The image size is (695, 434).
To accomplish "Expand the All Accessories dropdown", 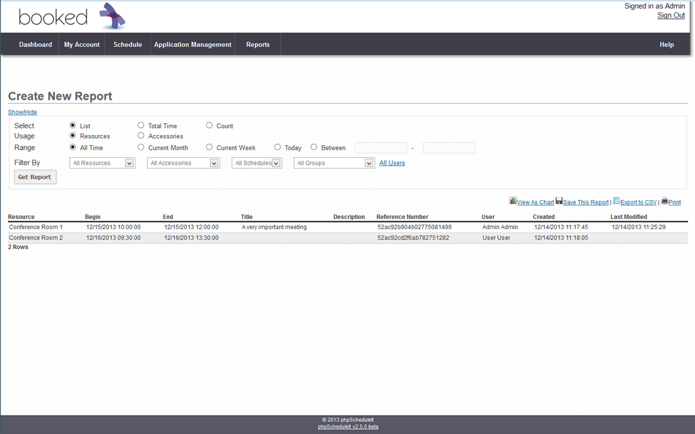I will [x=183, y=163].
